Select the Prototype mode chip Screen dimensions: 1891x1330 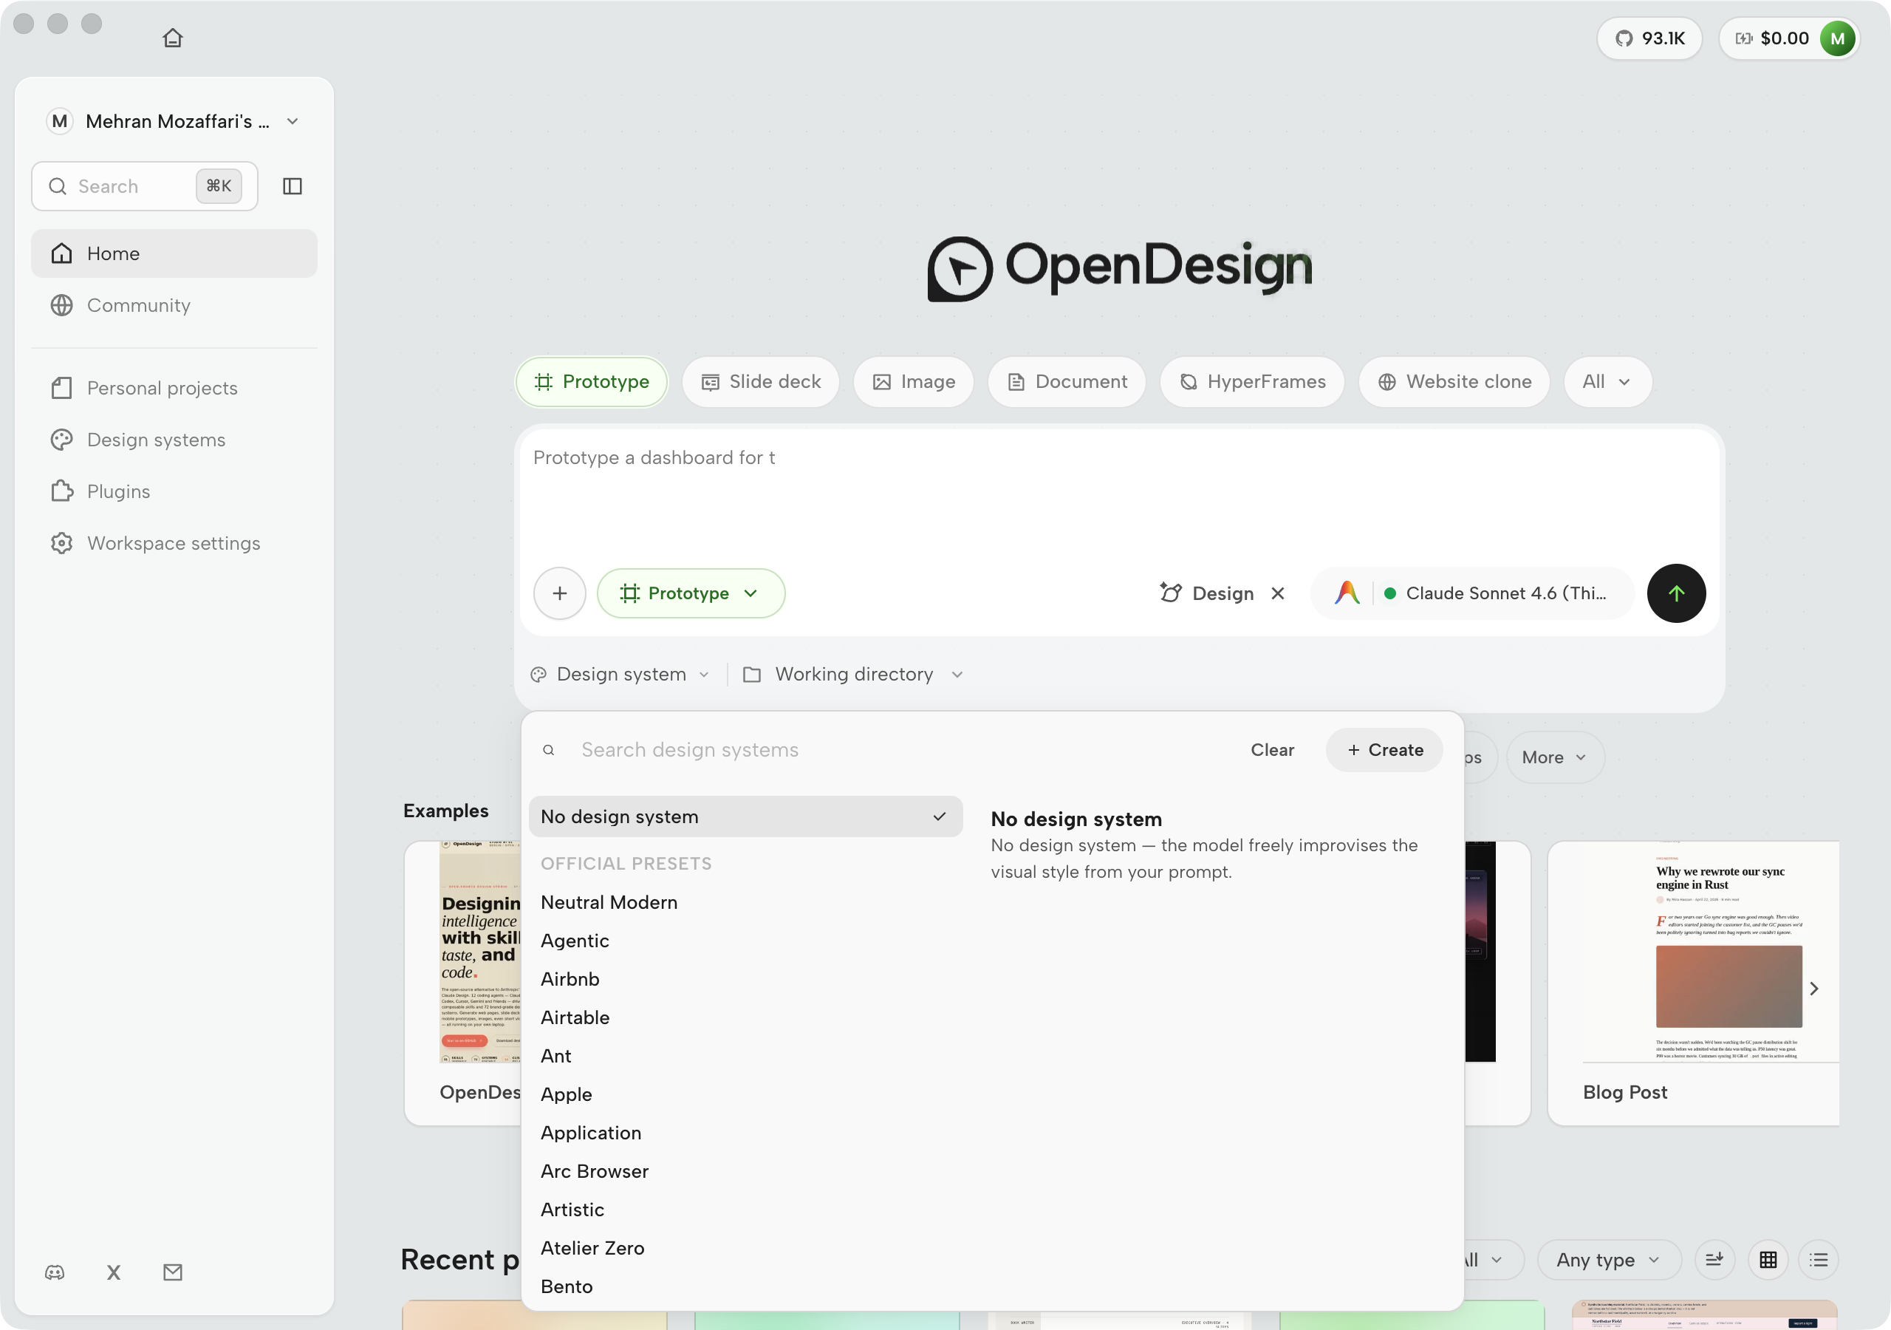pos(592,381)
